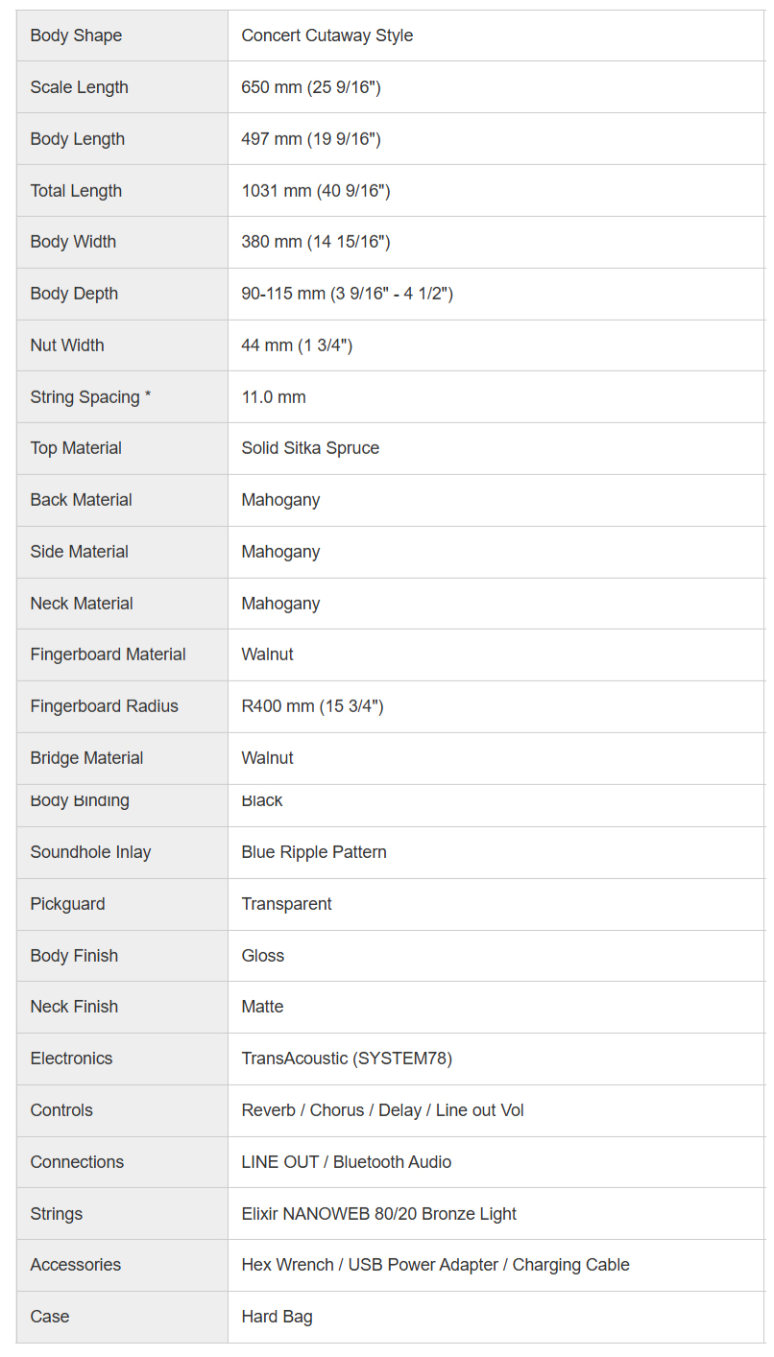
Task: Select the Nut Width 44 mm value
Action: tap(297, 345)
